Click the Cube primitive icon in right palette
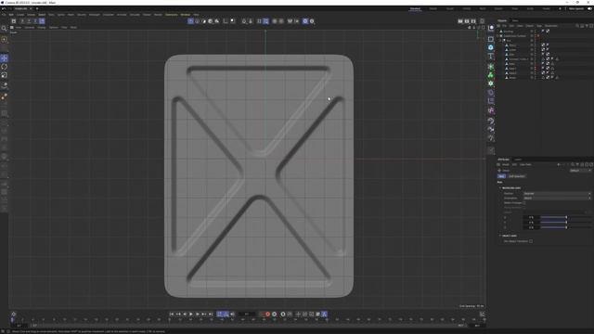This screenshot has width=594, height=334. [491, 39]
